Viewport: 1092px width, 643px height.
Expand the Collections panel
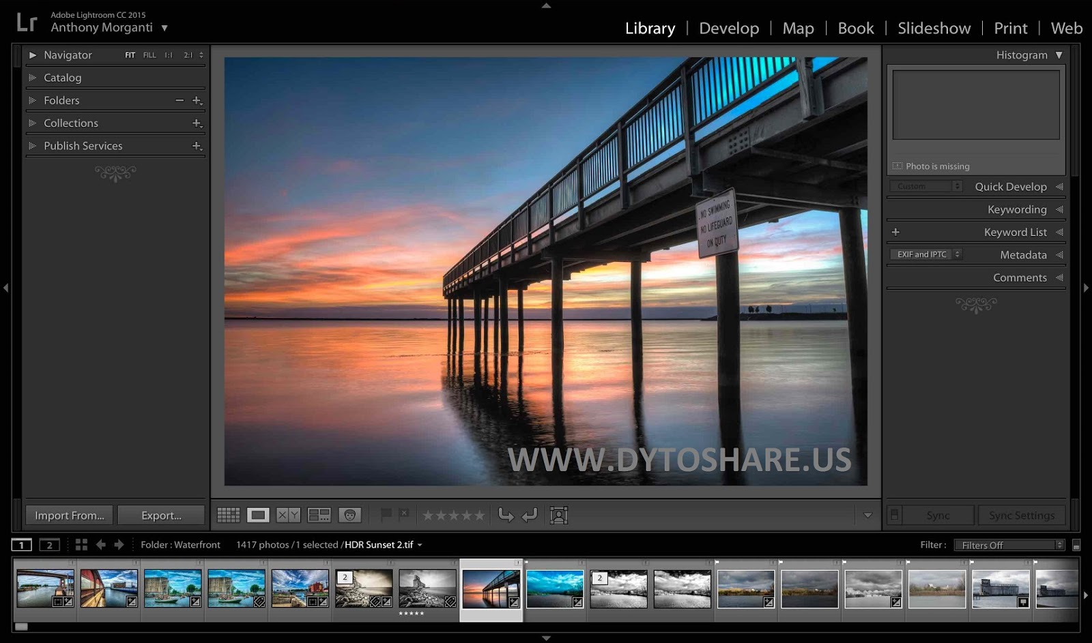tap(32, 123)
